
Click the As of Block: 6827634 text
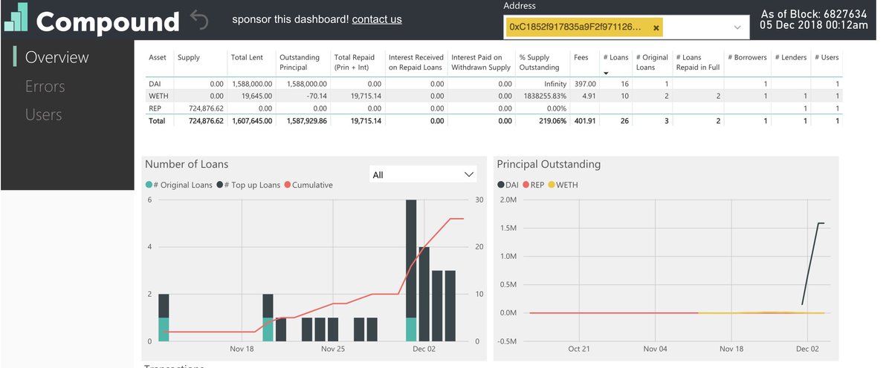813,13
